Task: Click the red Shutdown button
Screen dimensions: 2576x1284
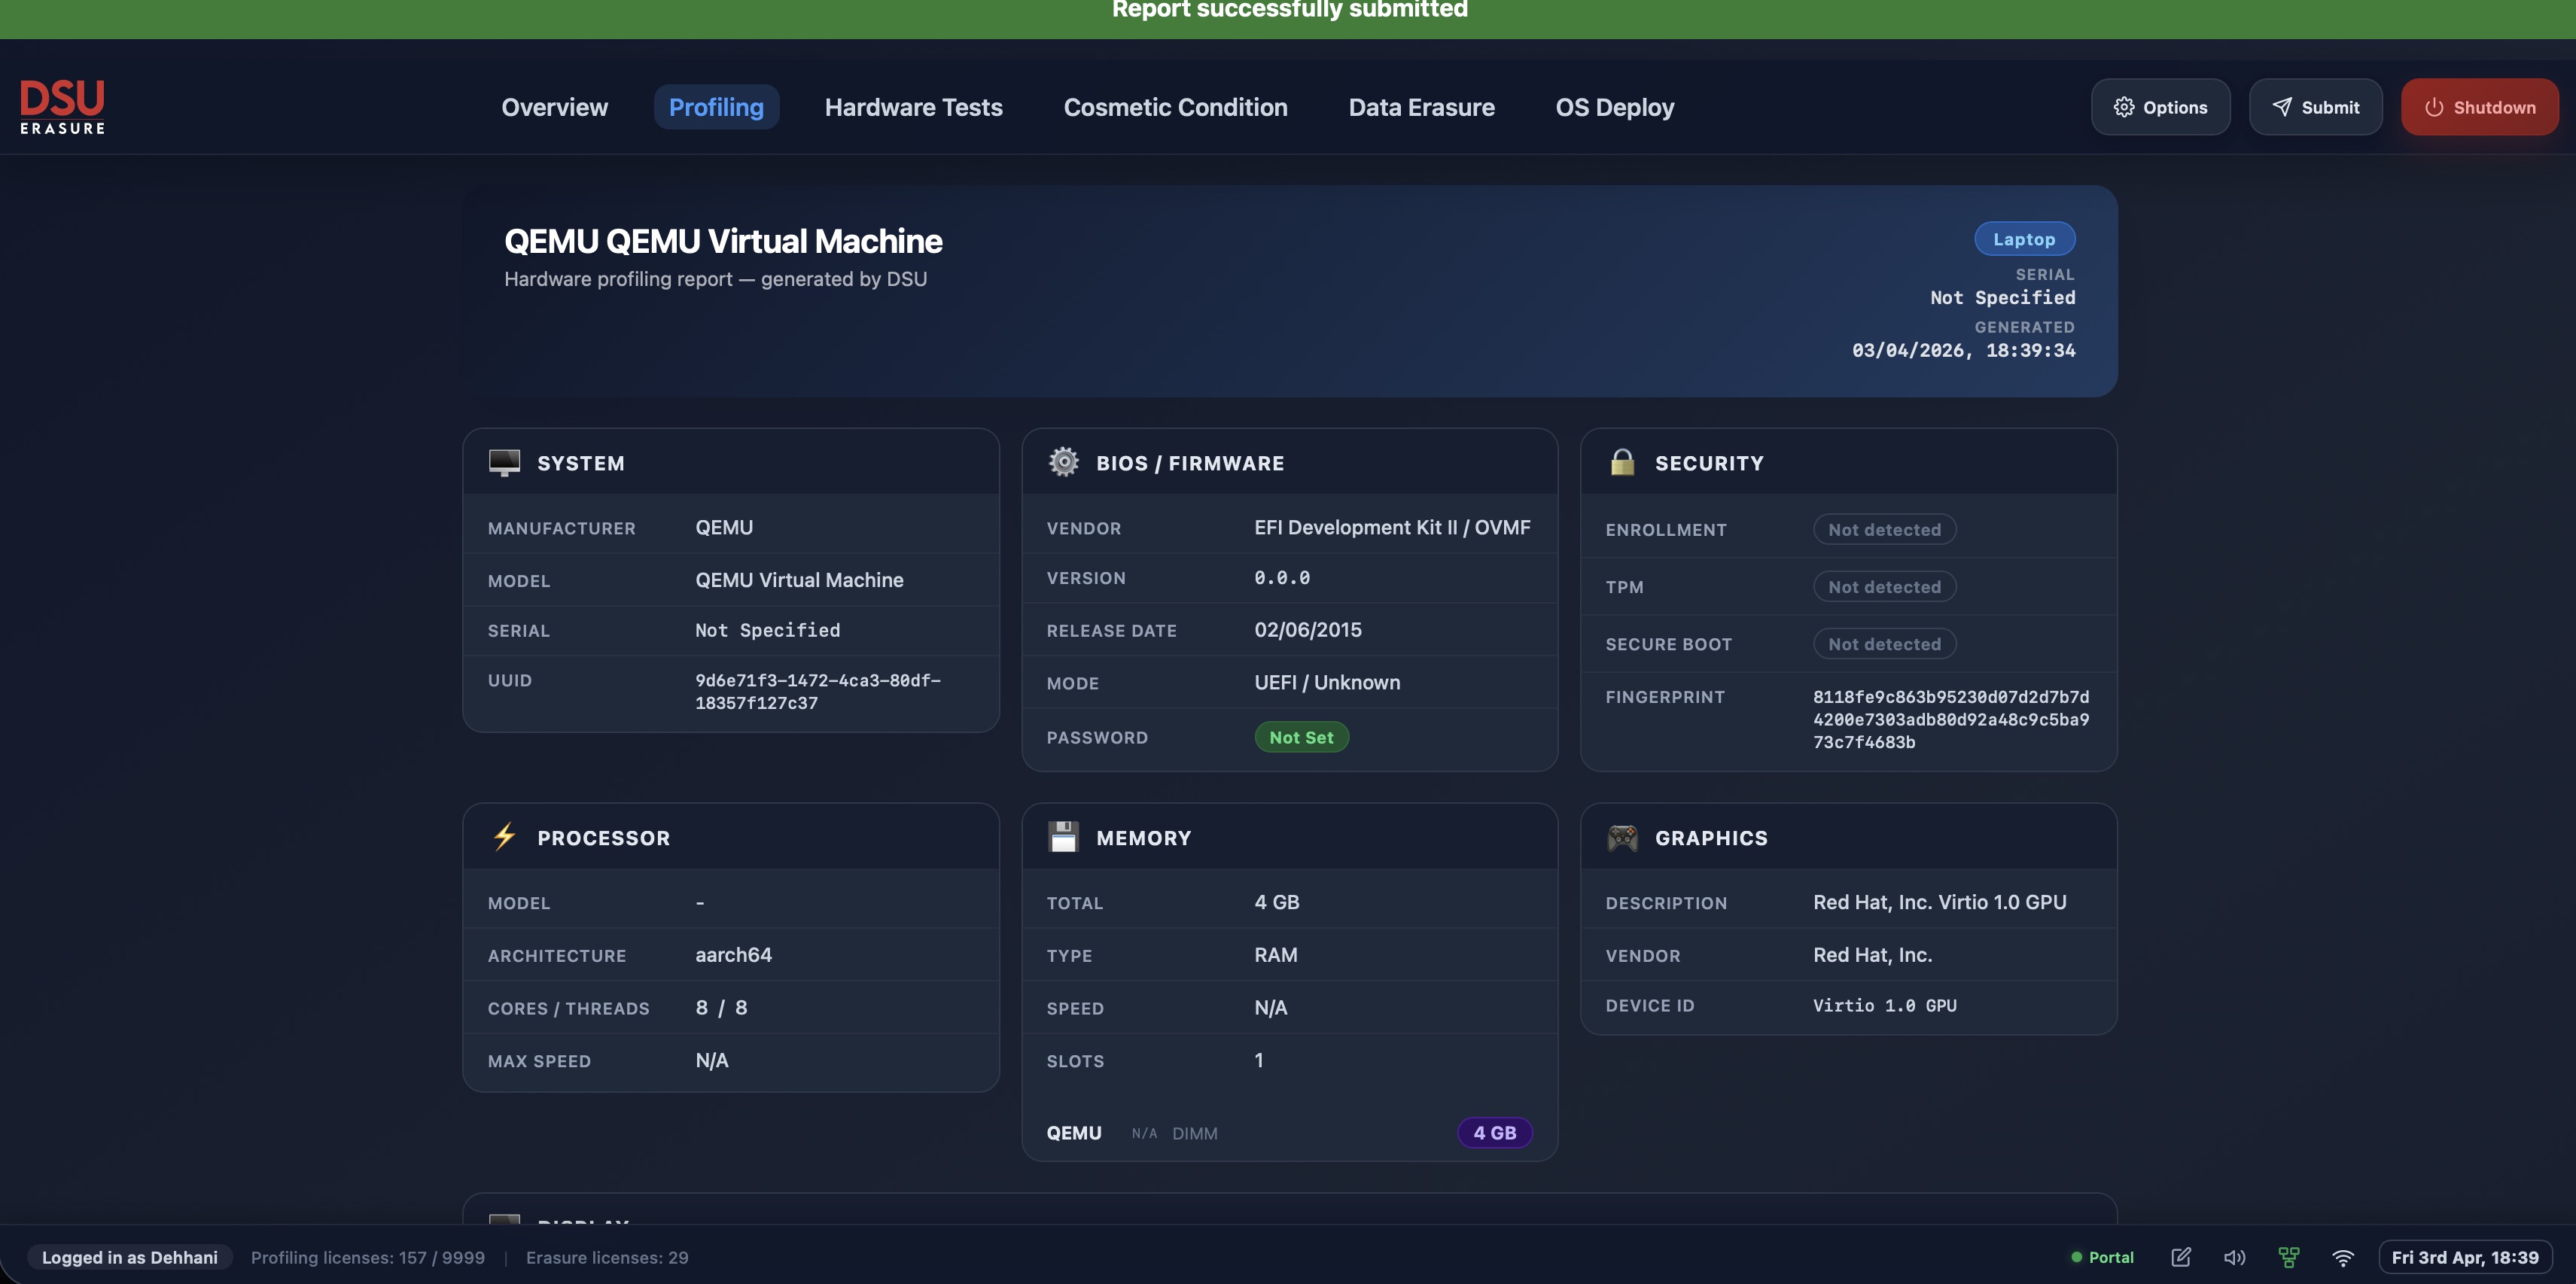Action: (2479, 107)
